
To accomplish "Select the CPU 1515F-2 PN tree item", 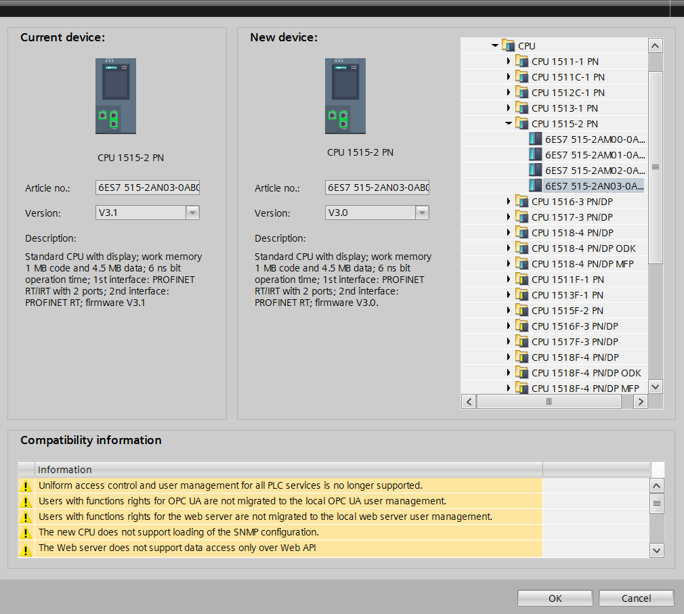I will pos(567,311).
